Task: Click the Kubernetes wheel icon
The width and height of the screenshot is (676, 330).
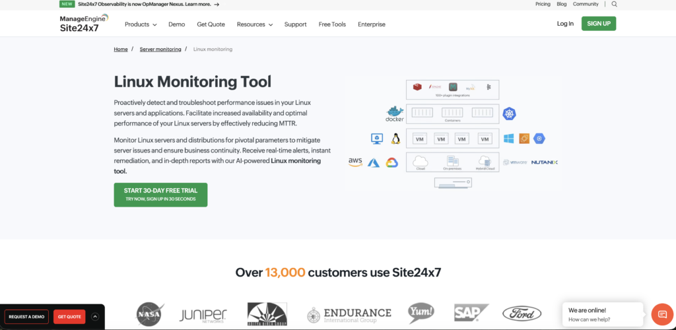Action: point(509,114)
